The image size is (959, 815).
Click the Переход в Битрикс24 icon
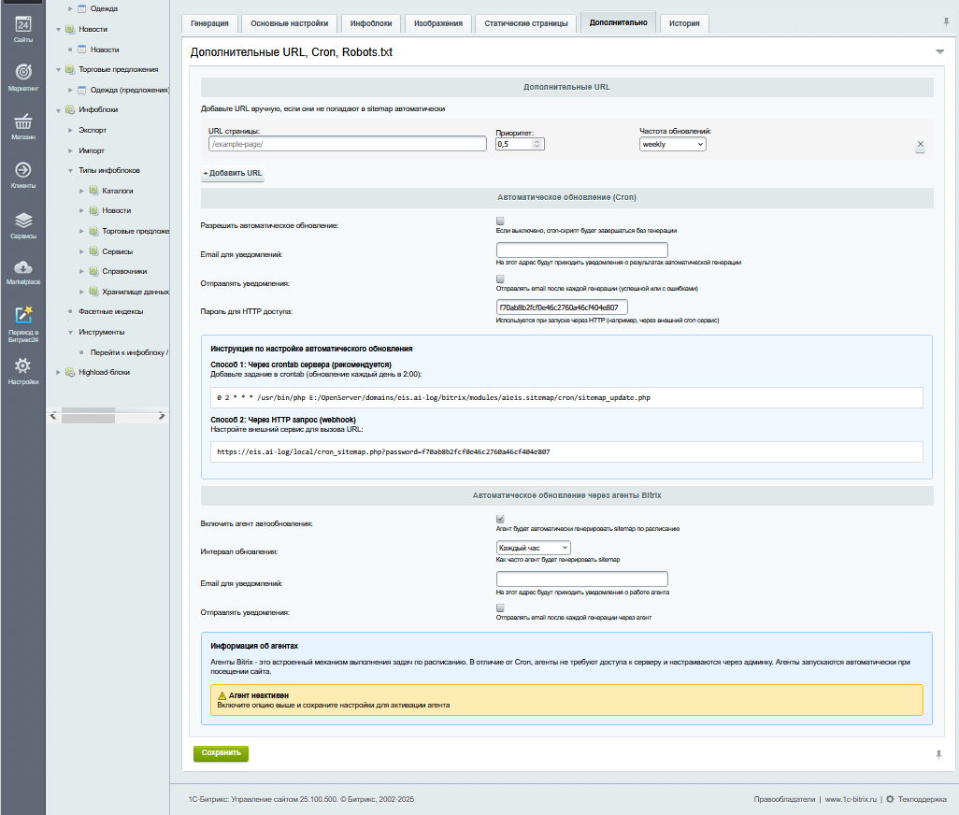coord(23,321)
